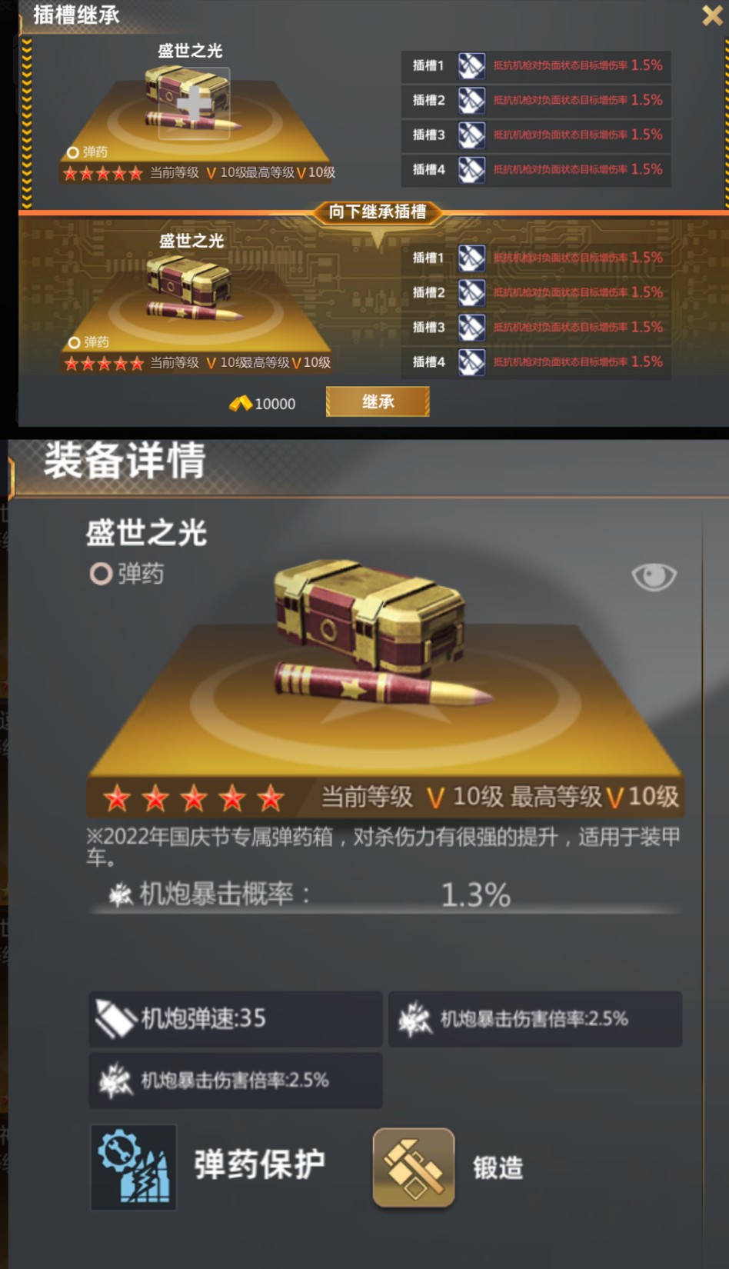Select the lower panel 插槽3 row

536,327
